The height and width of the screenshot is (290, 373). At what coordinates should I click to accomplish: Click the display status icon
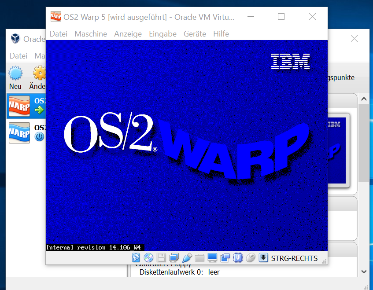point(212,258)
